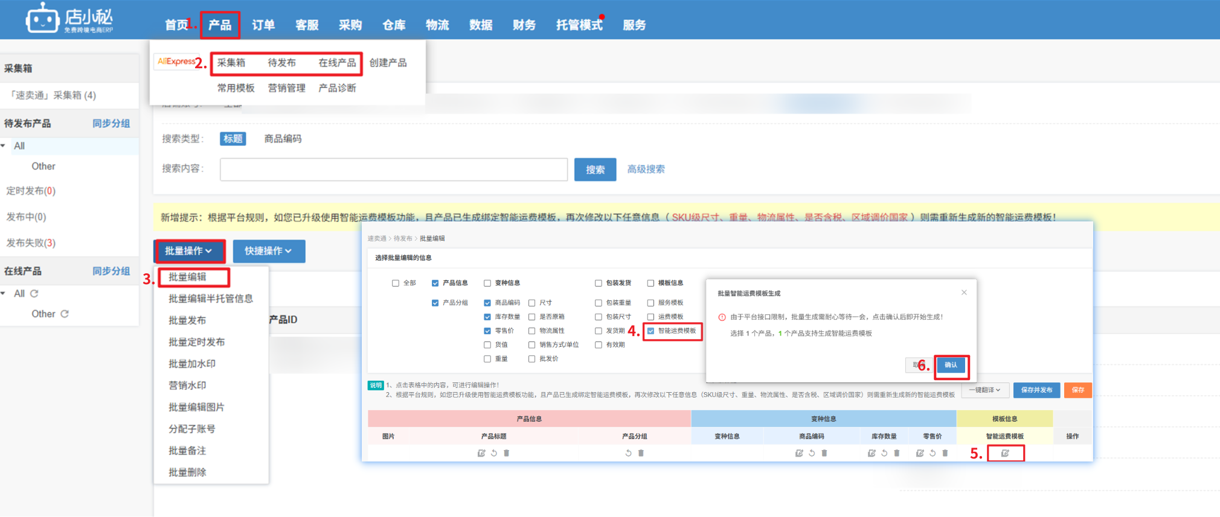1220x517 pixels.
Task: Click refresh icon next to online products All
Action: [x=34, y=294]
